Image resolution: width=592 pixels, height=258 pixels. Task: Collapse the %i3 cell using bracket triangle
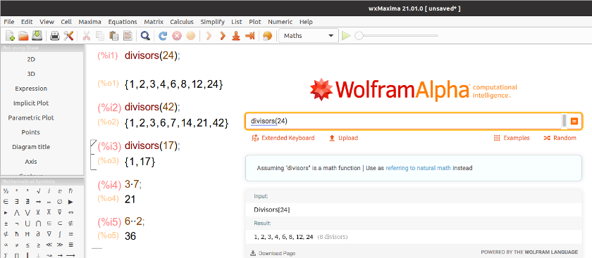coord(94,143)
